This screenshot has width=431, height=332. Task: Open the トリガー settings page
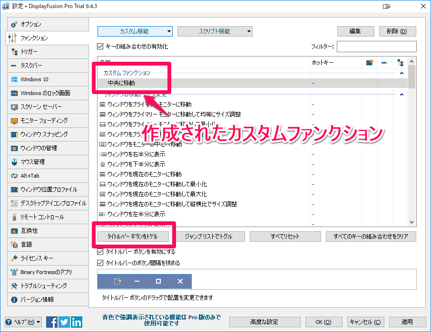tap(48, 52)
